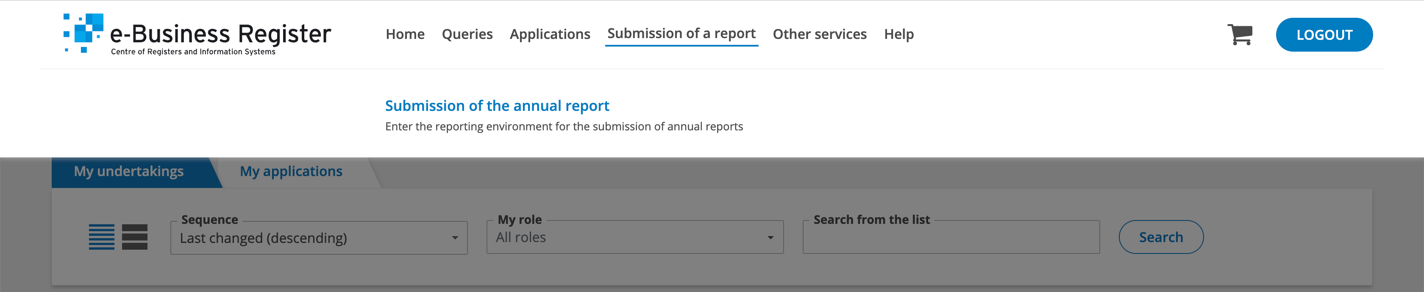
Task: Open Other services menu
Action: (x=819, y=34)
